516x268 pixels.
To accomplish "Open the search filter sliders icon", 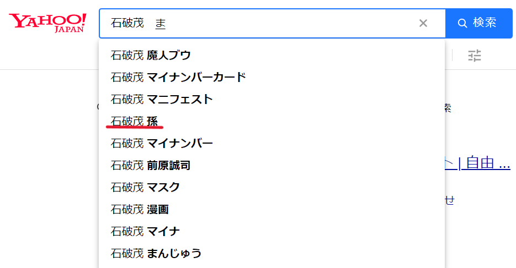I will point(475,56).
